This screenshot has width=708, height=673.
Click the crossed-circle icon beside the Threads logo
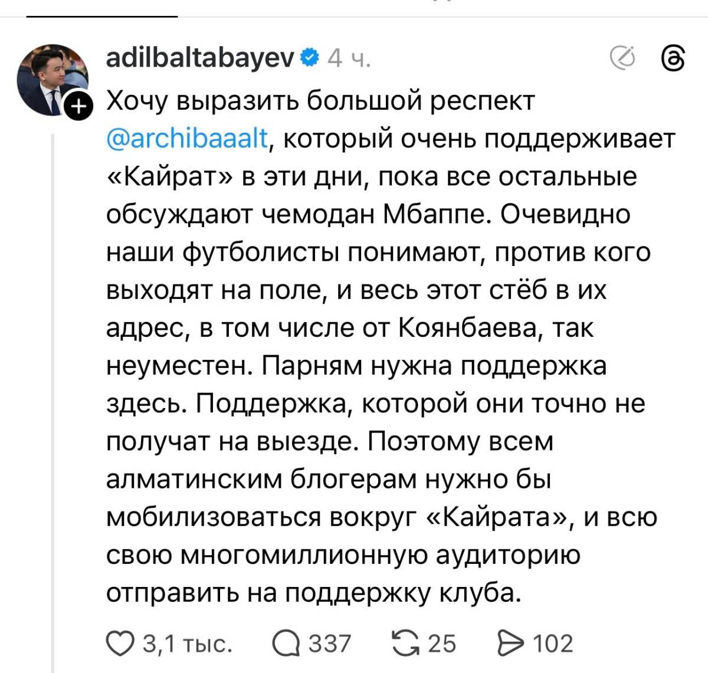pos(622,58)
